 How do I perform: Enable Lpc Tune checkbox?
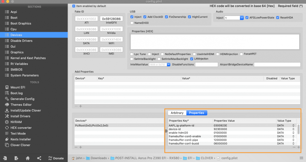(x=132, y=54)
